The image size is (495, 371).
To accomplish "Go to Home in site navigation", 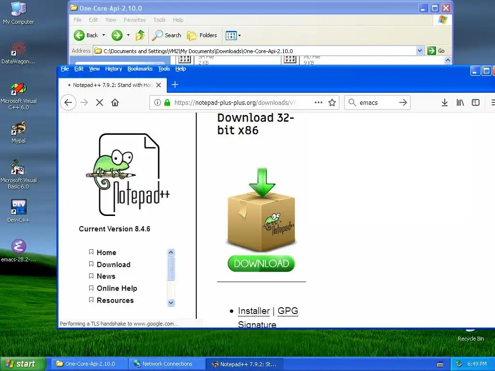I will coord(106,252).
